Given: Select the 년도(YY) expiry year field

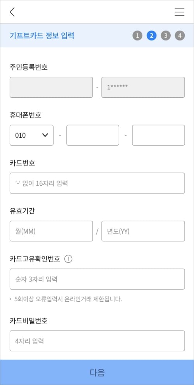Looking at the screenshot, I should pyautogui.click(x=143, y=231).
